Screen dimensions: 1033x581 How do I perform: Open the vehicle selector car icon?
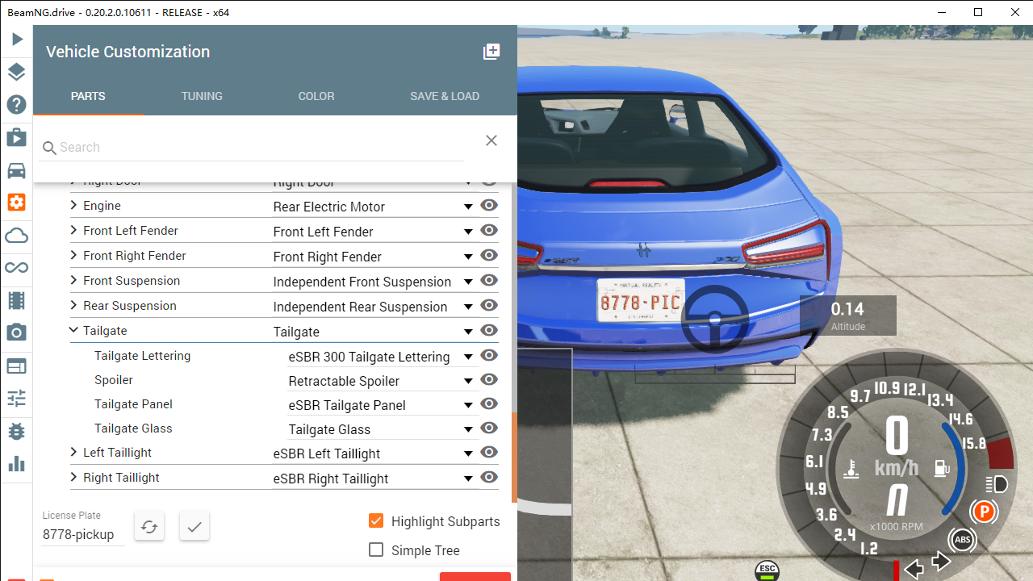click(17, 170)
